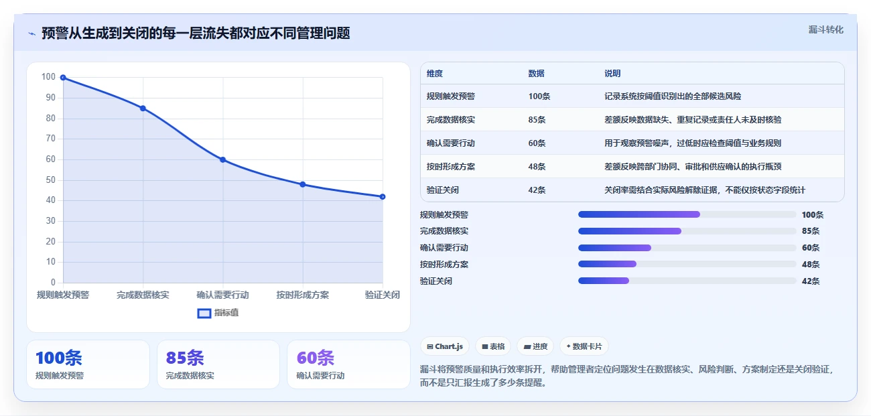
Task: Click summary paragraph starting 漏斗将预警质量
Action: [x=626, y=376]
